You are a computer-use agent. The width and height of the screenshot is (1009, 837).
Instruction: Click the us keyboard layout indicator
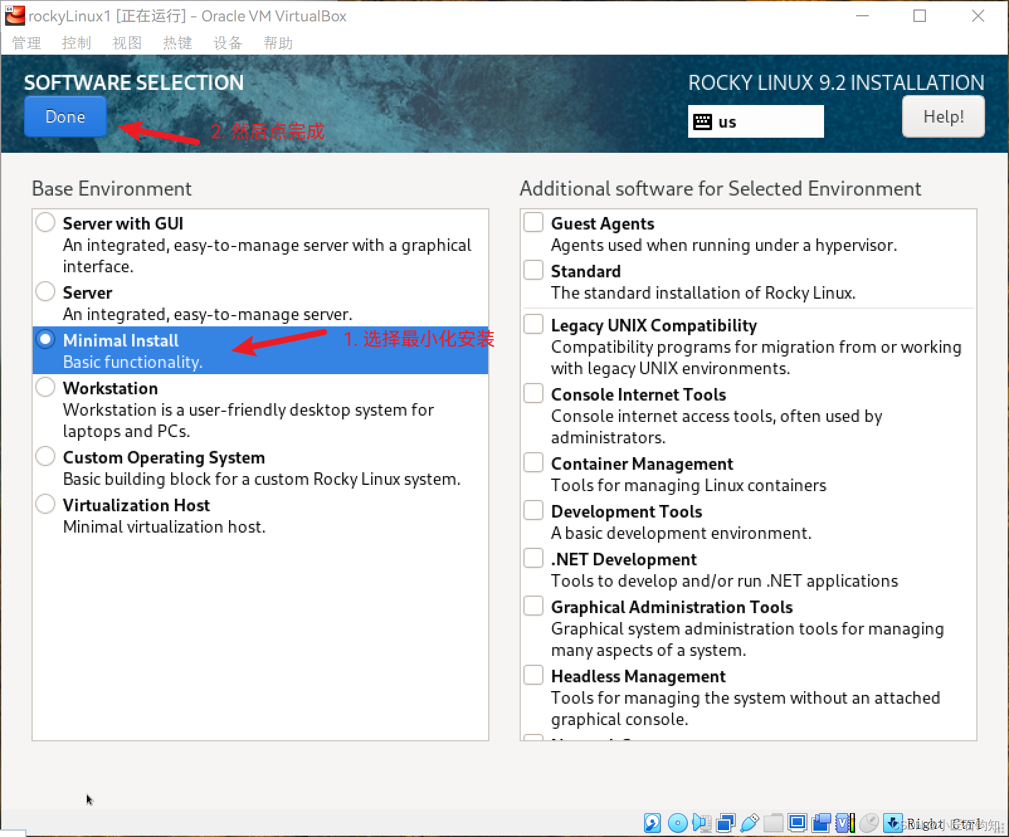click(755, 122)
